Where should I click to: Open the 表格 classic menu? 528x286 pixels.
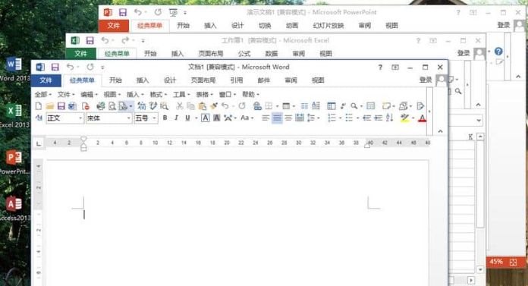(205, 94)
